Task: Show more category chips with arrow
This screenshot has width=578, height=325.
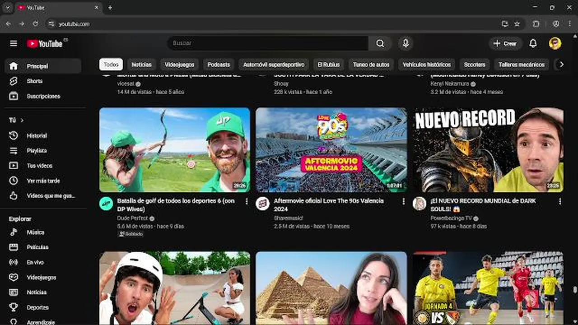Action: coord(561,65)
